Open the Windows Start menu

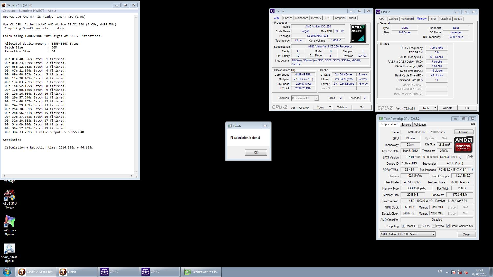click(7, 272)
